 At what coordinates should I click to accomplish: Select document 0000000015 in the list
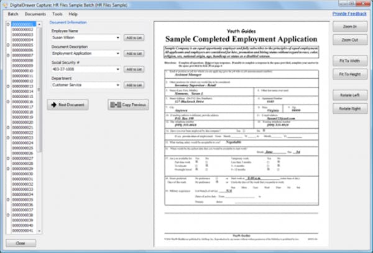pos(22,96)
